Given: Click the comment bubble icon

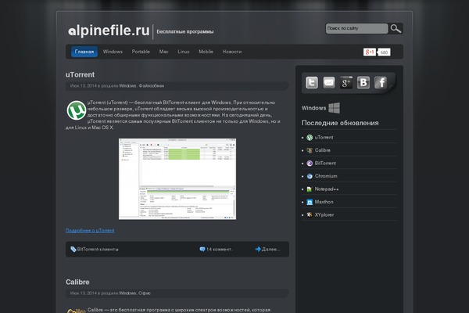Looking at the screenshot, I should coord(202,249).
